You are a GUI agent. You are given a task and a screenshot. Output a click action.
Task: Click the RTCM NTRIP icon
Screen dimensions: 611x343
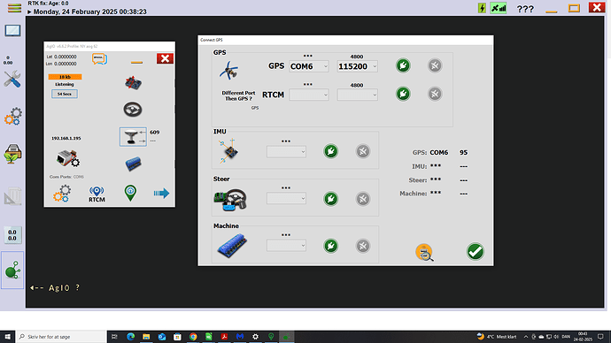97,194
